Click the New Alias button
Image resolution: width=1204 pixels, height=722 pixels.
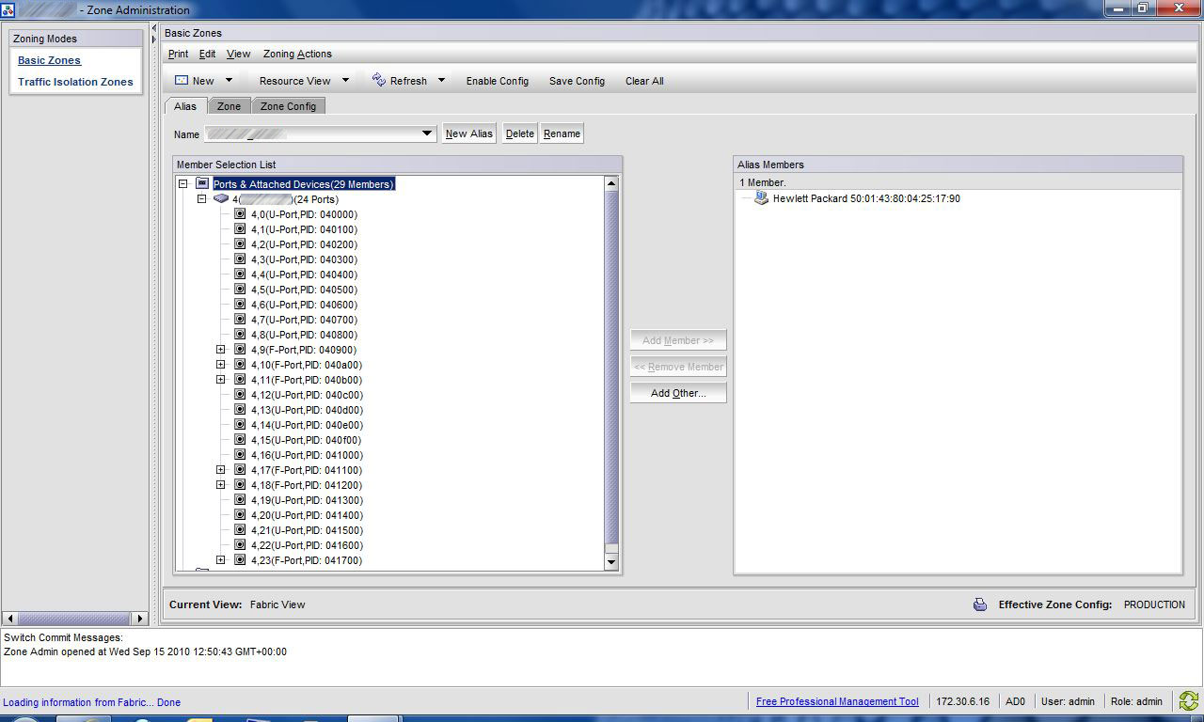[x=469, y=133]
